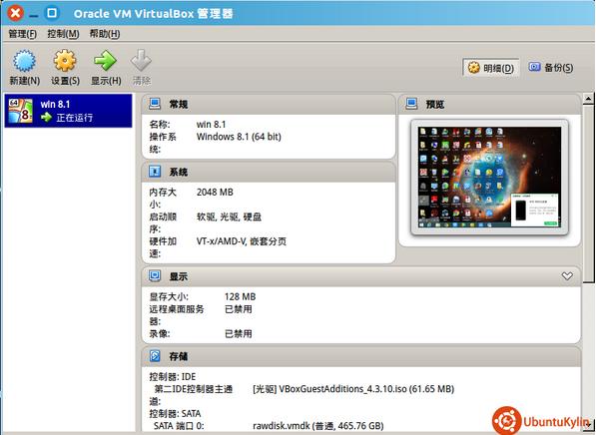Select the win 8.1 virtual machine
Viewport: 596px width, 435px height.
click(x=69, y=111)
